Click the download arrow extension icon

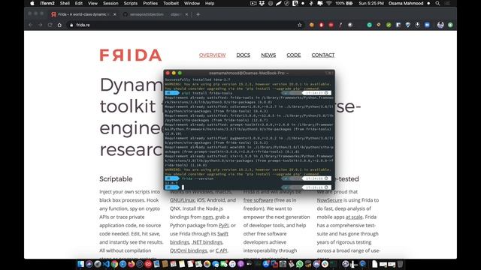tap(418, 25)
